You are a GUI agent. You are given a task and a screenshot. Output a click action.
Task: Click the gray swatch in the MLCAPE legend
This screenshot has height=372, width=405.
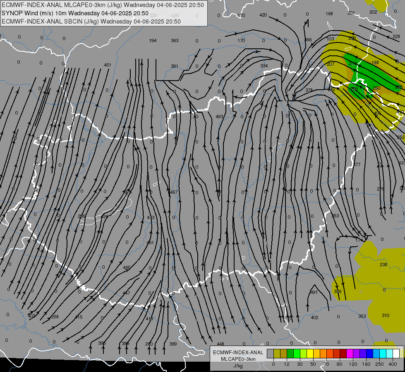click(x=271, y=353)
